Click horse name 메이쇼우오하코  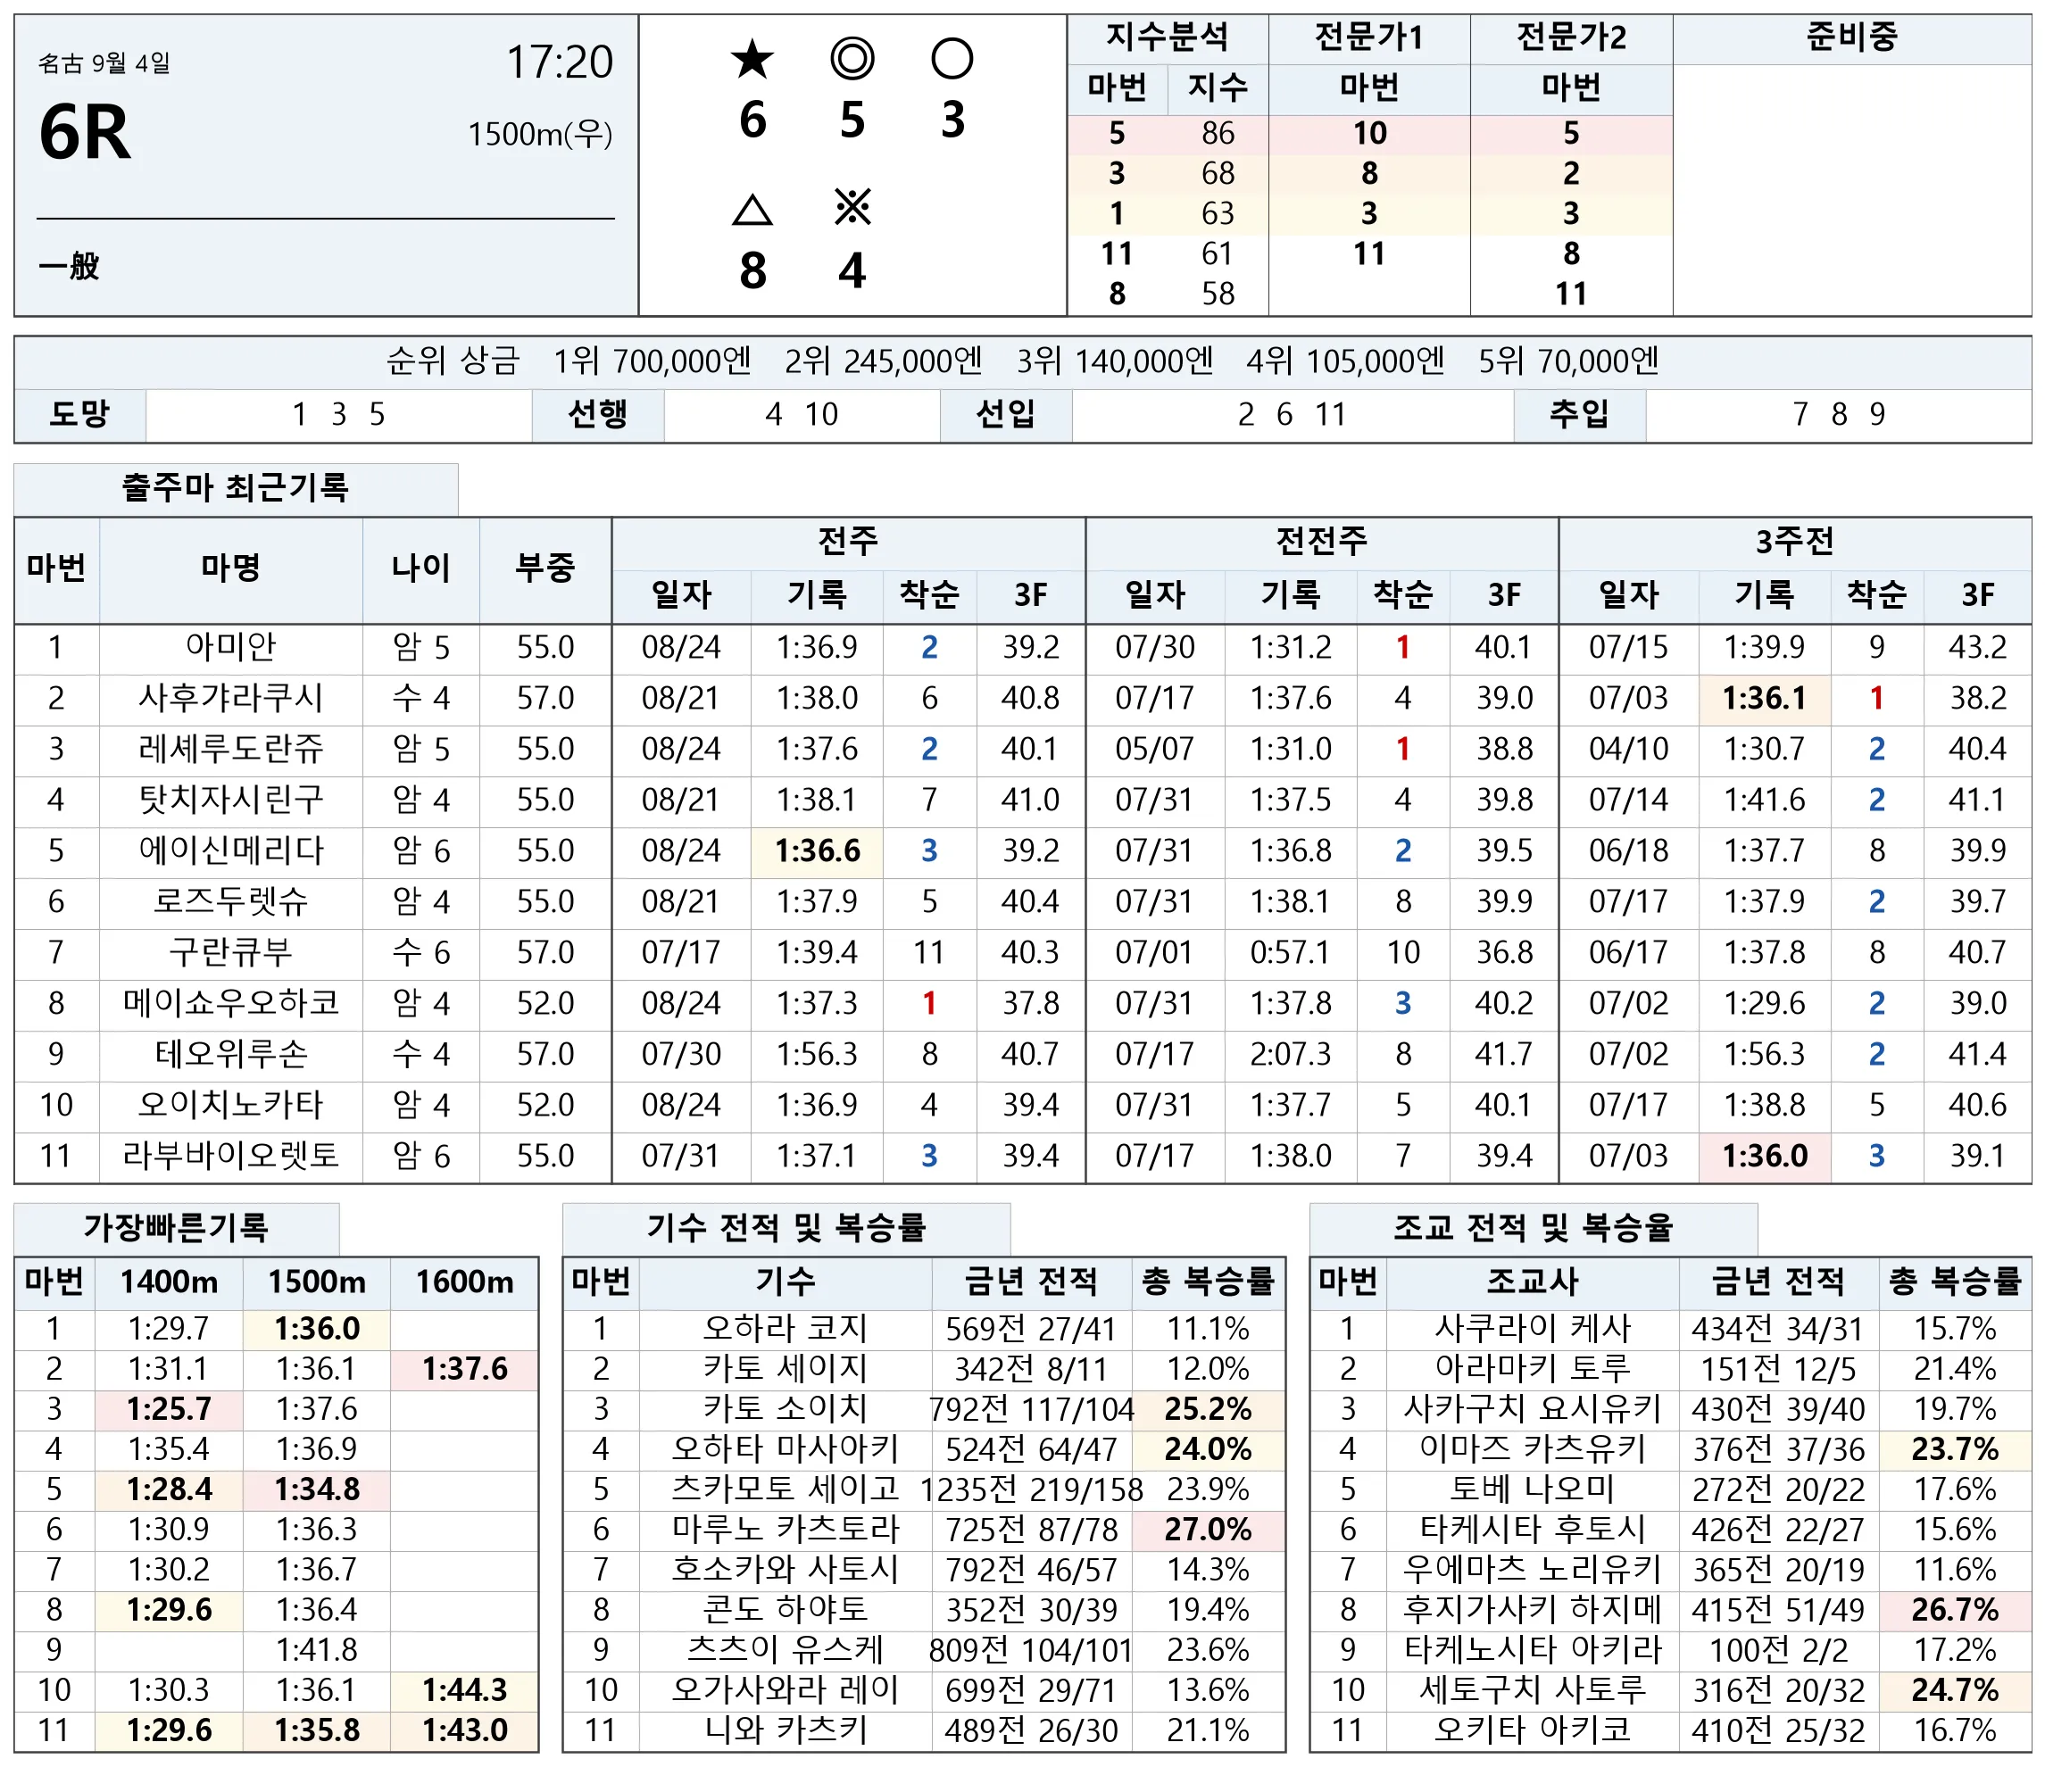(231, 1002)
